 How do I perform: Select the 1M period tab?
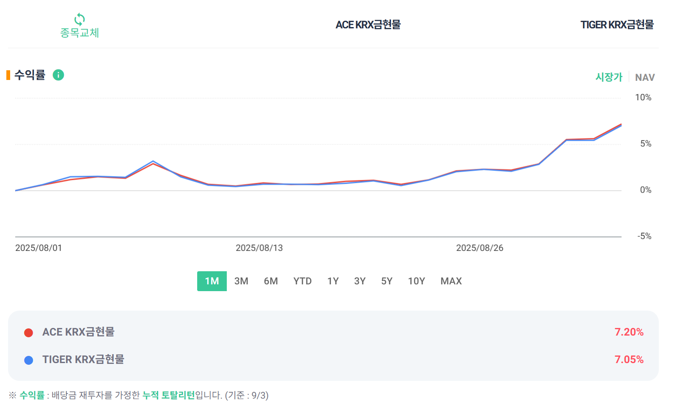212,281
